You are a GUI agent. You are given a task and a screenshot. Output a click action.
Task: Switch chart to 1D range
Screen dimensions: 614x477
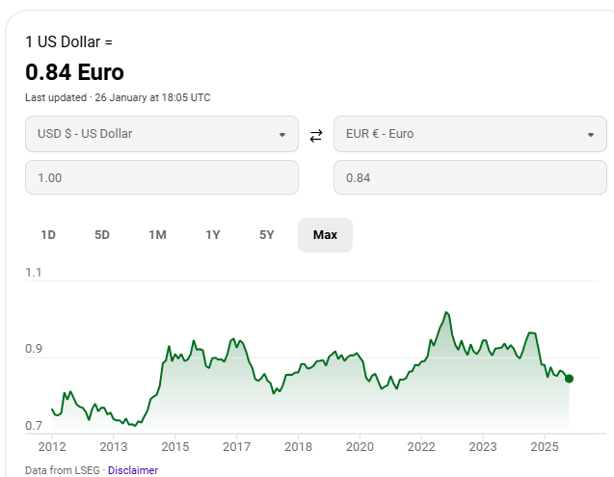(x=48, y=235)
